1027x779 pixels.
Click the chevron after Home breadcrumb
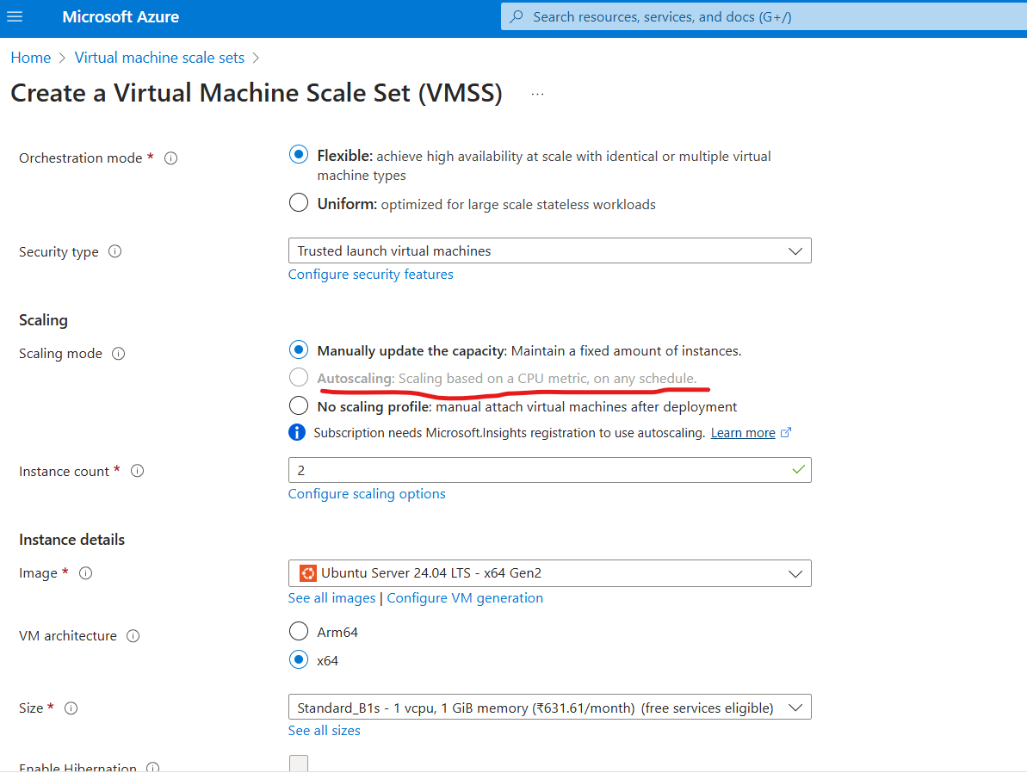(62, 59)
